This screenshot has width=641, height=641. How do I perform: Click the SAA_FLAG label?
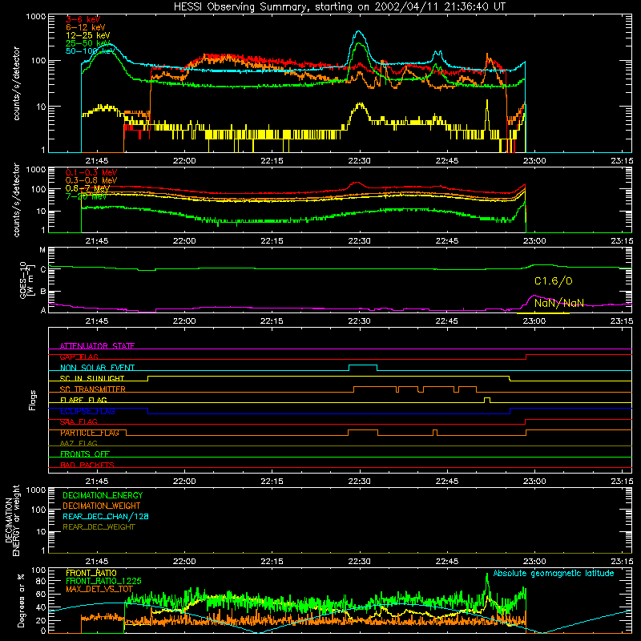79,421
